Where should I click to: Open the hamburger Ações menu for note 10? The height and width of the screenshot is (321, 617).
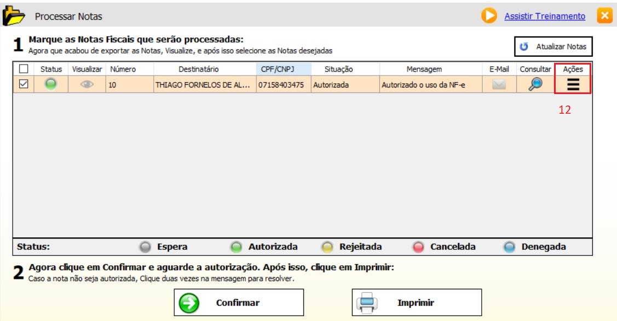coord(573,84)
